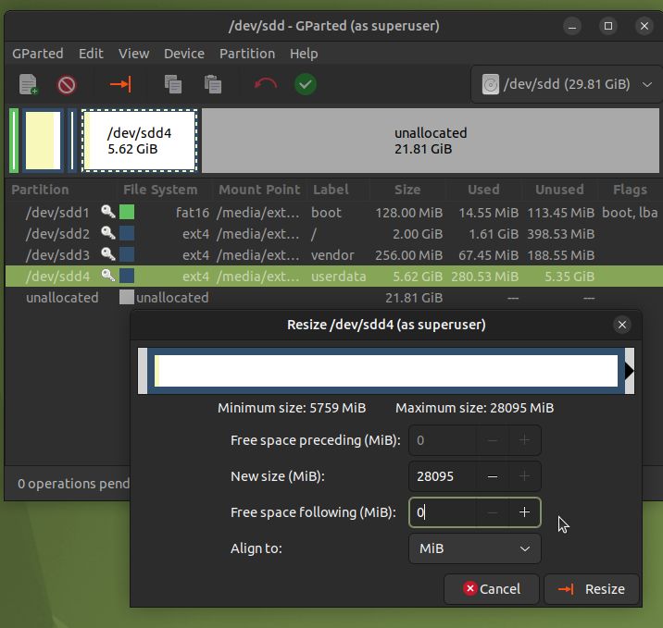
Task: Click the left handle of resize bar
Action: tap(143, 371)
